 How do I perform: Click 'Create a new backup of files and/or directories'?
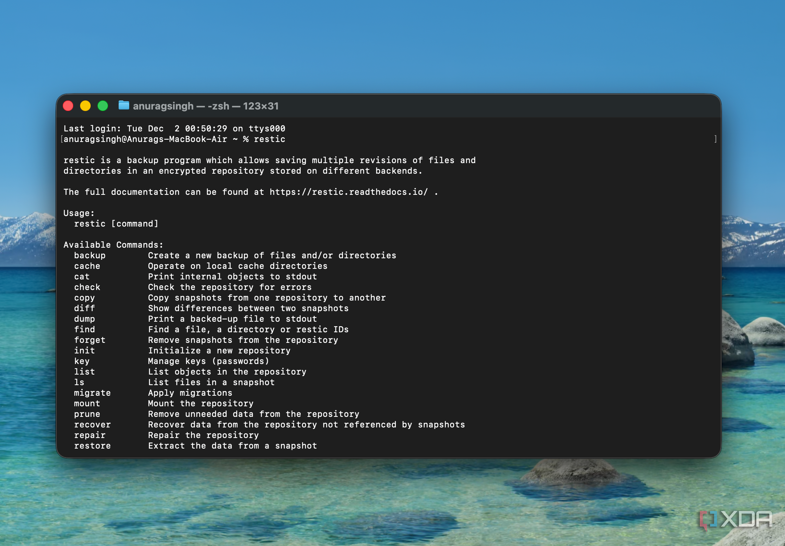click(x=272, y=256)
